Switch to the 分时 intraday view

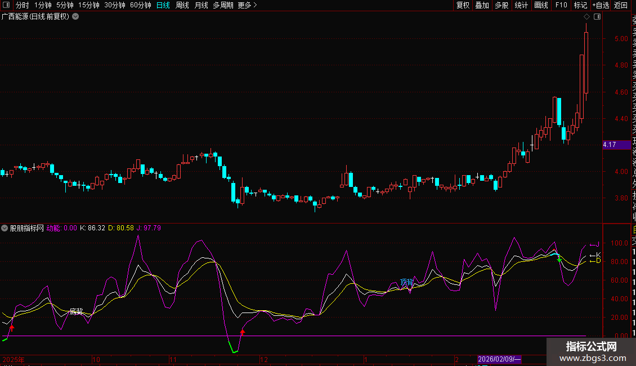22,5
